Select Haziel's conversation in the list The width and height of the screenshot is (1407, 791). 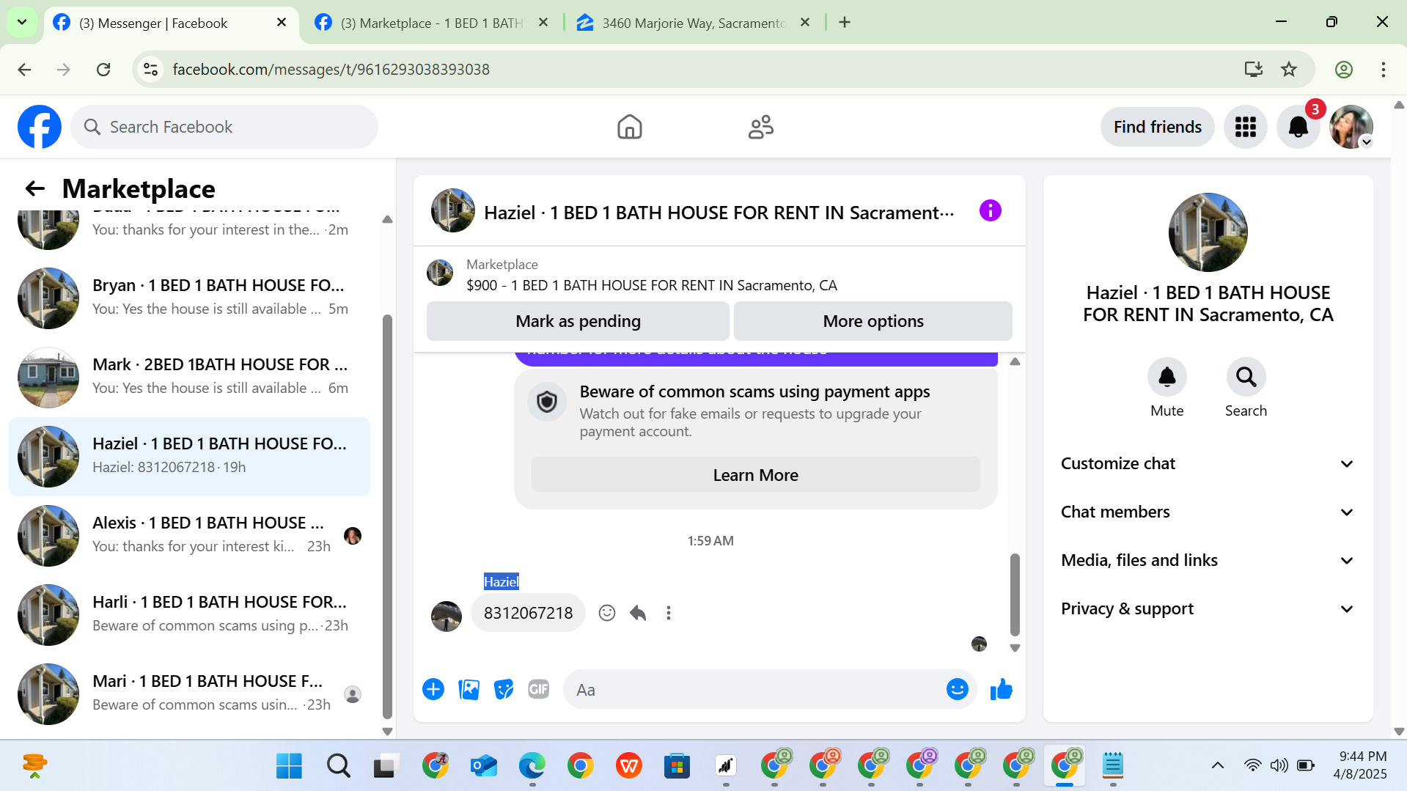click(x=189, y=456)
